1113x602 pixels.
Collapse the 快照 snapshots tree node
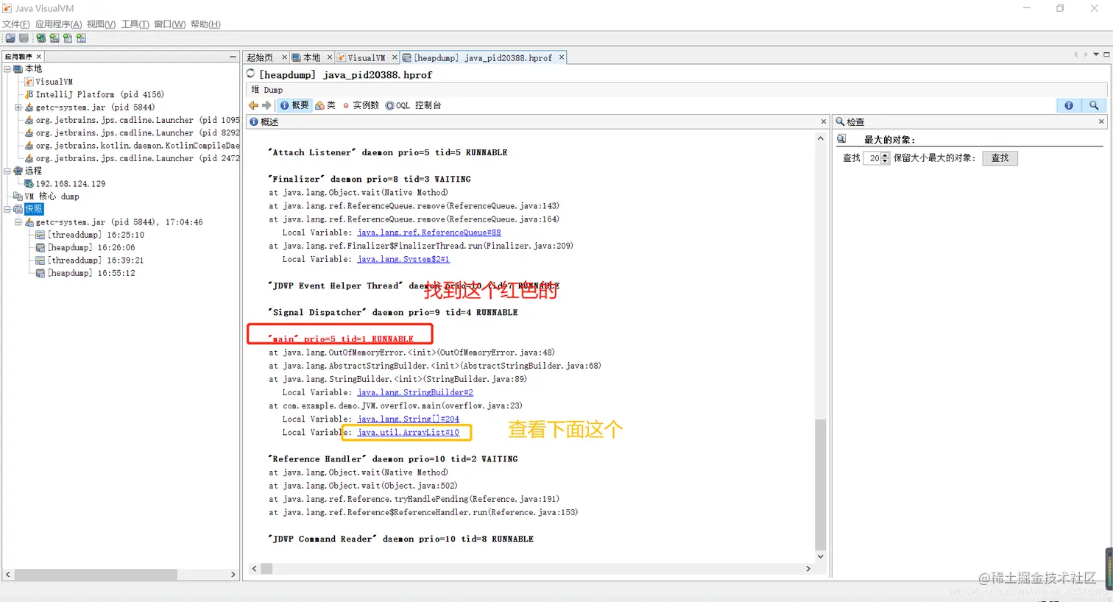pos(7,209)
